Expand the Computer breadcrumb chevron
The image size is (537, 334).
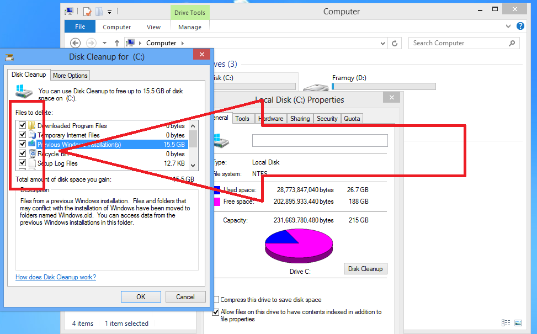coord(183,43)
